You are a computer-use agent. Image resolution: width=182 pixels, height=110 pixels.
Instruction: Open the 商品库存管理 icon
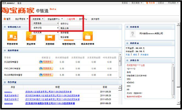[x=88, y=36]
